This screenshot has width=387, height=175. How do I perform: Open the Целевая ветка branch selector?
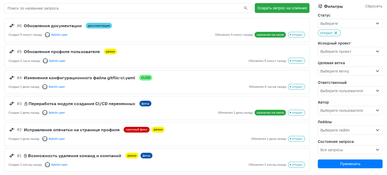click(350, 71)
